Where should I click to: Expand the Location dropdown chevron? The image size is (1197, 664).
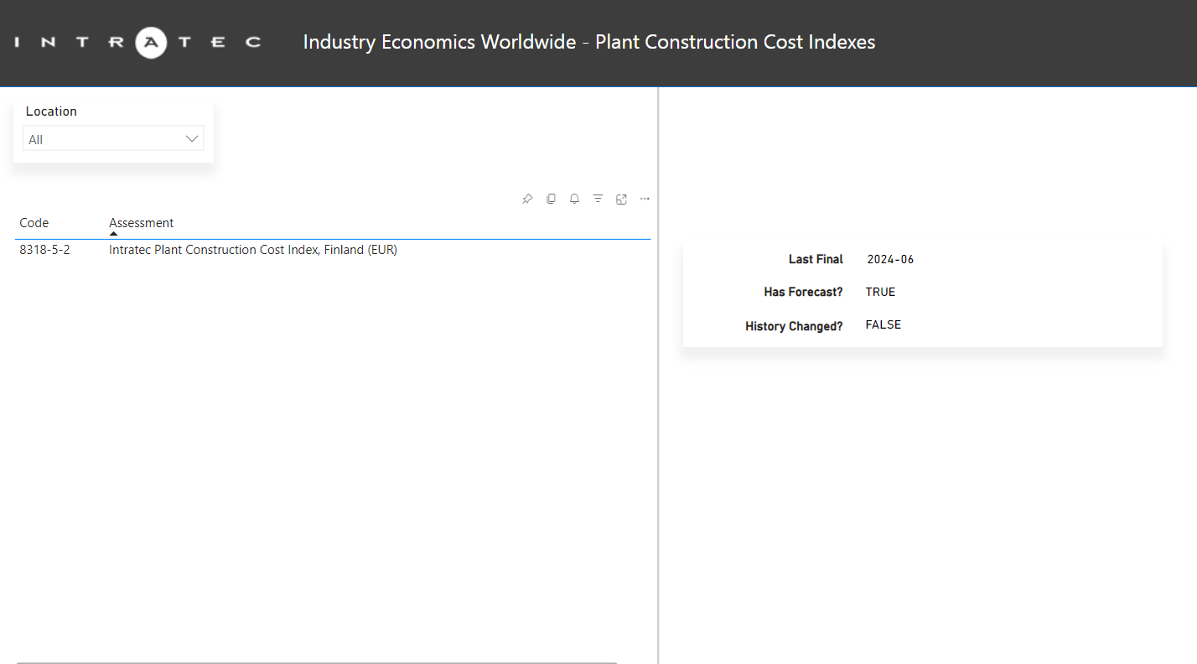(x=192, y=139)
